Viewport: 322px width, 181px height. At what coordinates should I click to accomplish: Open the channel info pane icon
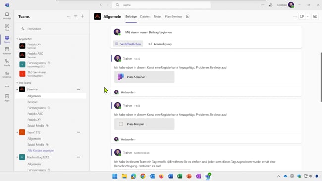[x=315, y=16]
